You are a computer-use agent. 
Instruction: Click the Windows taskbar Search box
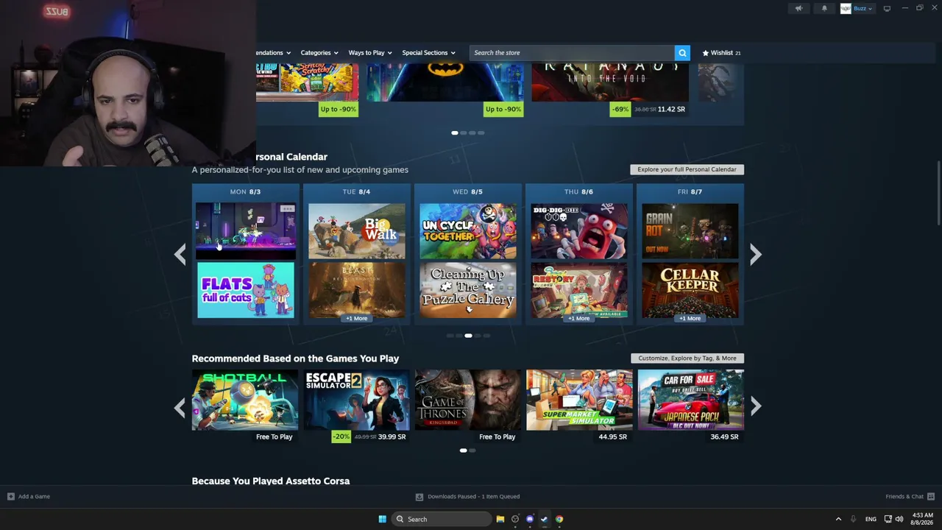441,519
